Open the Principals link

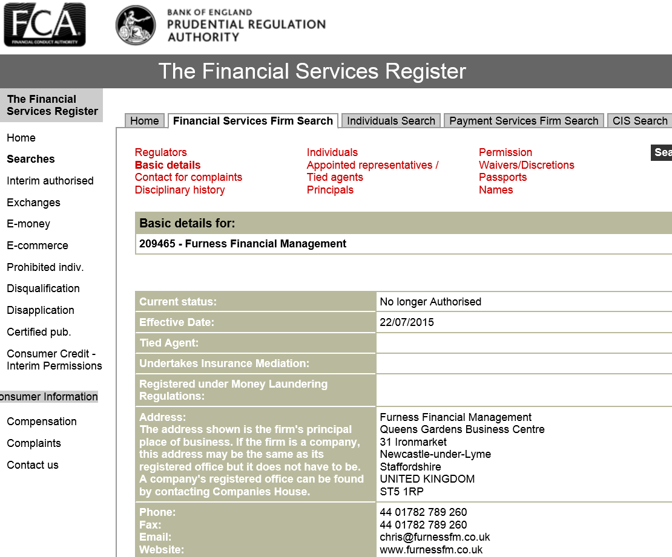point(330,190)
